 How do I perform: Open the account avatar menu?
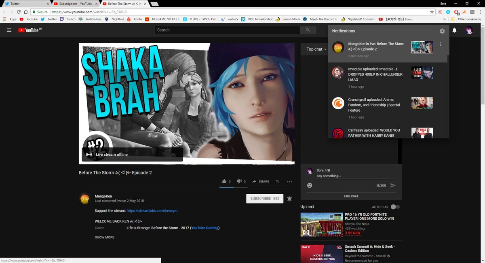click(469, 30)
